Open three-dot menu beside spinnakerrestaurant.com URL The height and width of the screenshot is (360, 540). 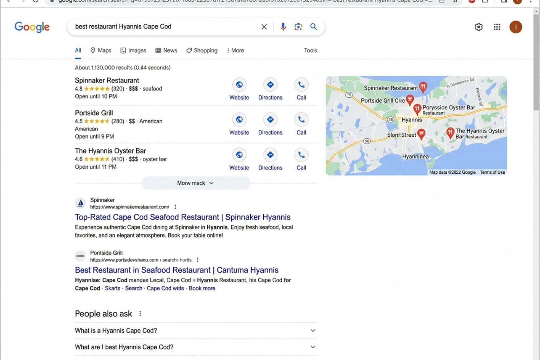175,207
